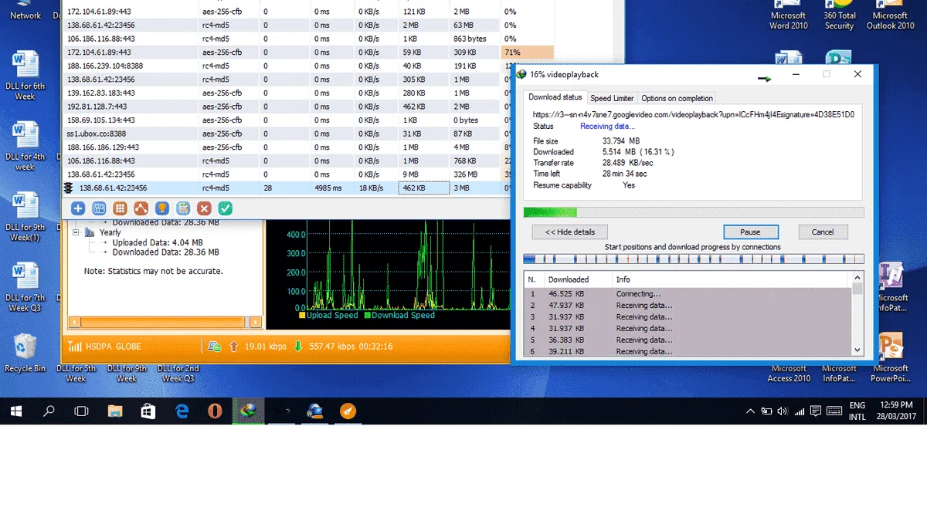Click the upload arrow icon beside 19.01 kbps
The width and height of the screenshot is (927, 521).
point(234,347)
